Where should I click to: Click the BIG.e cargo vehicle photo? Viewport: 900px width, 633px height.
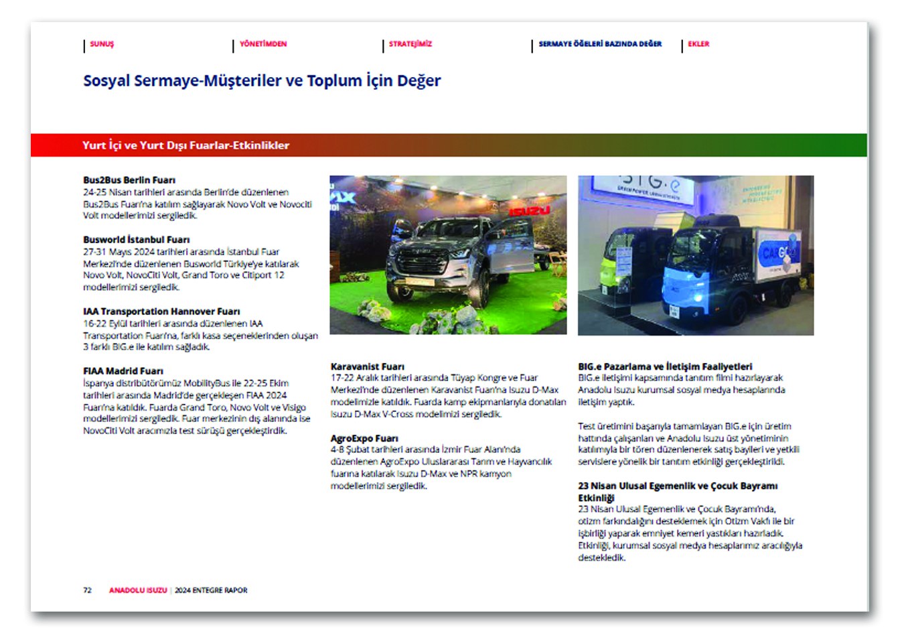click(x=696, y=255)
